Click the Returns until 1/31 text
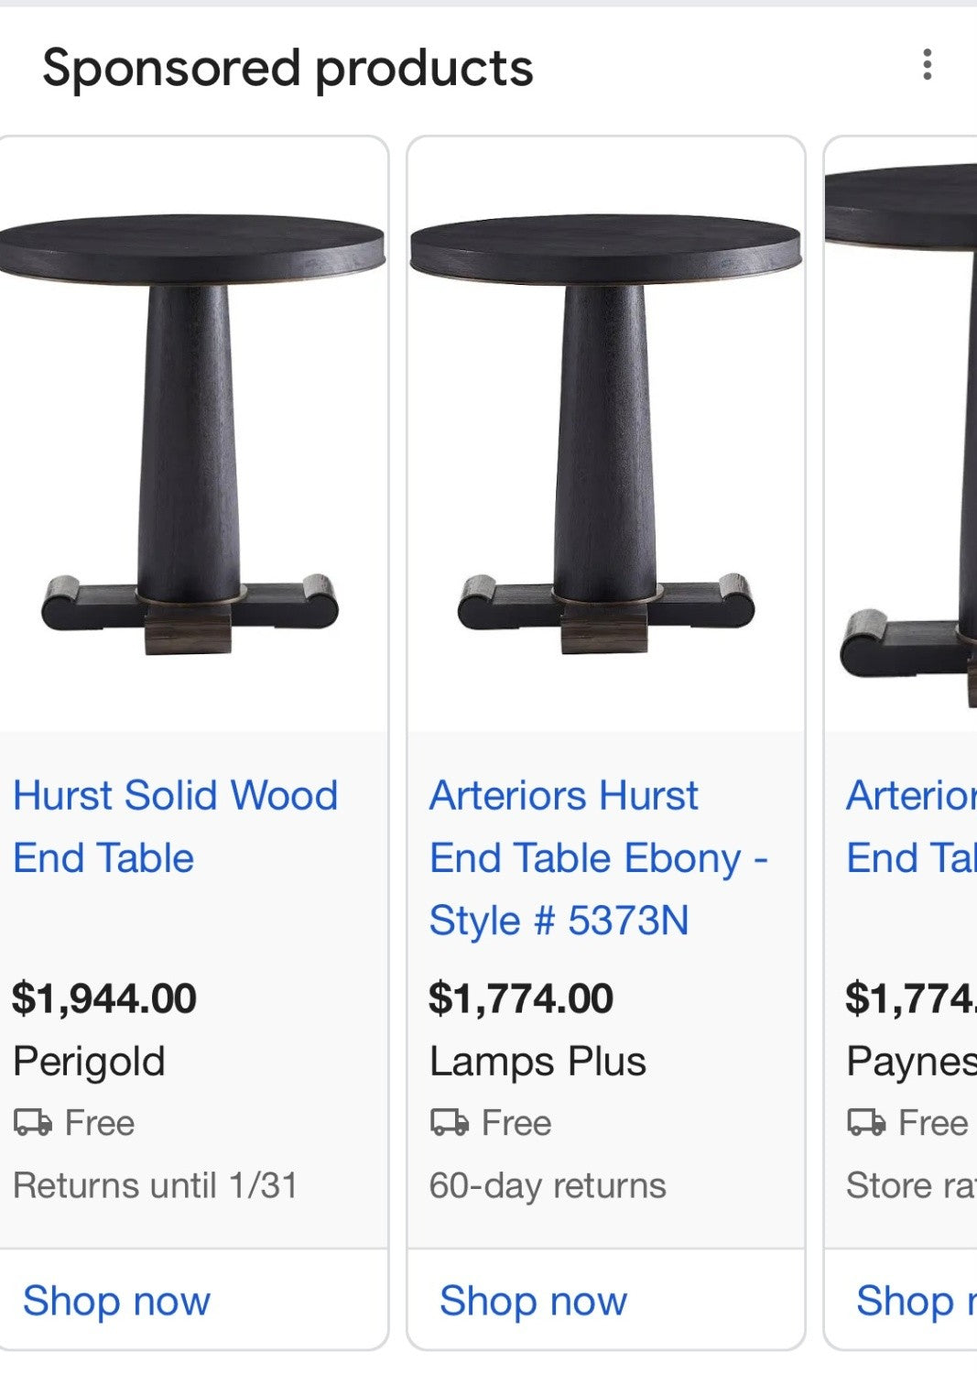Screen dimensions: 977x1374 click(156, 1184)
